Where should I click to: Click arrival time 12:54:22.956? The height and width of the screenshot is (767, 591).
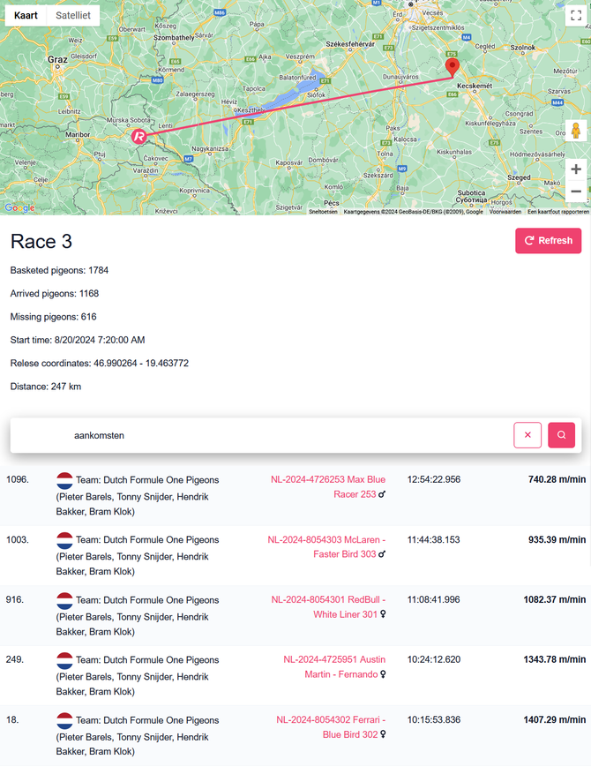pos(434,479)
